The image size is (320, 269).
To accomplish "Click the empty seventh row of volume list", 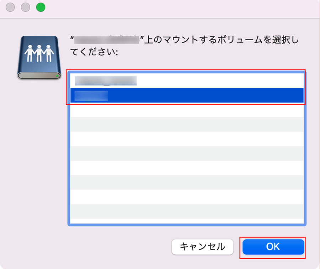I will point(187,168).
